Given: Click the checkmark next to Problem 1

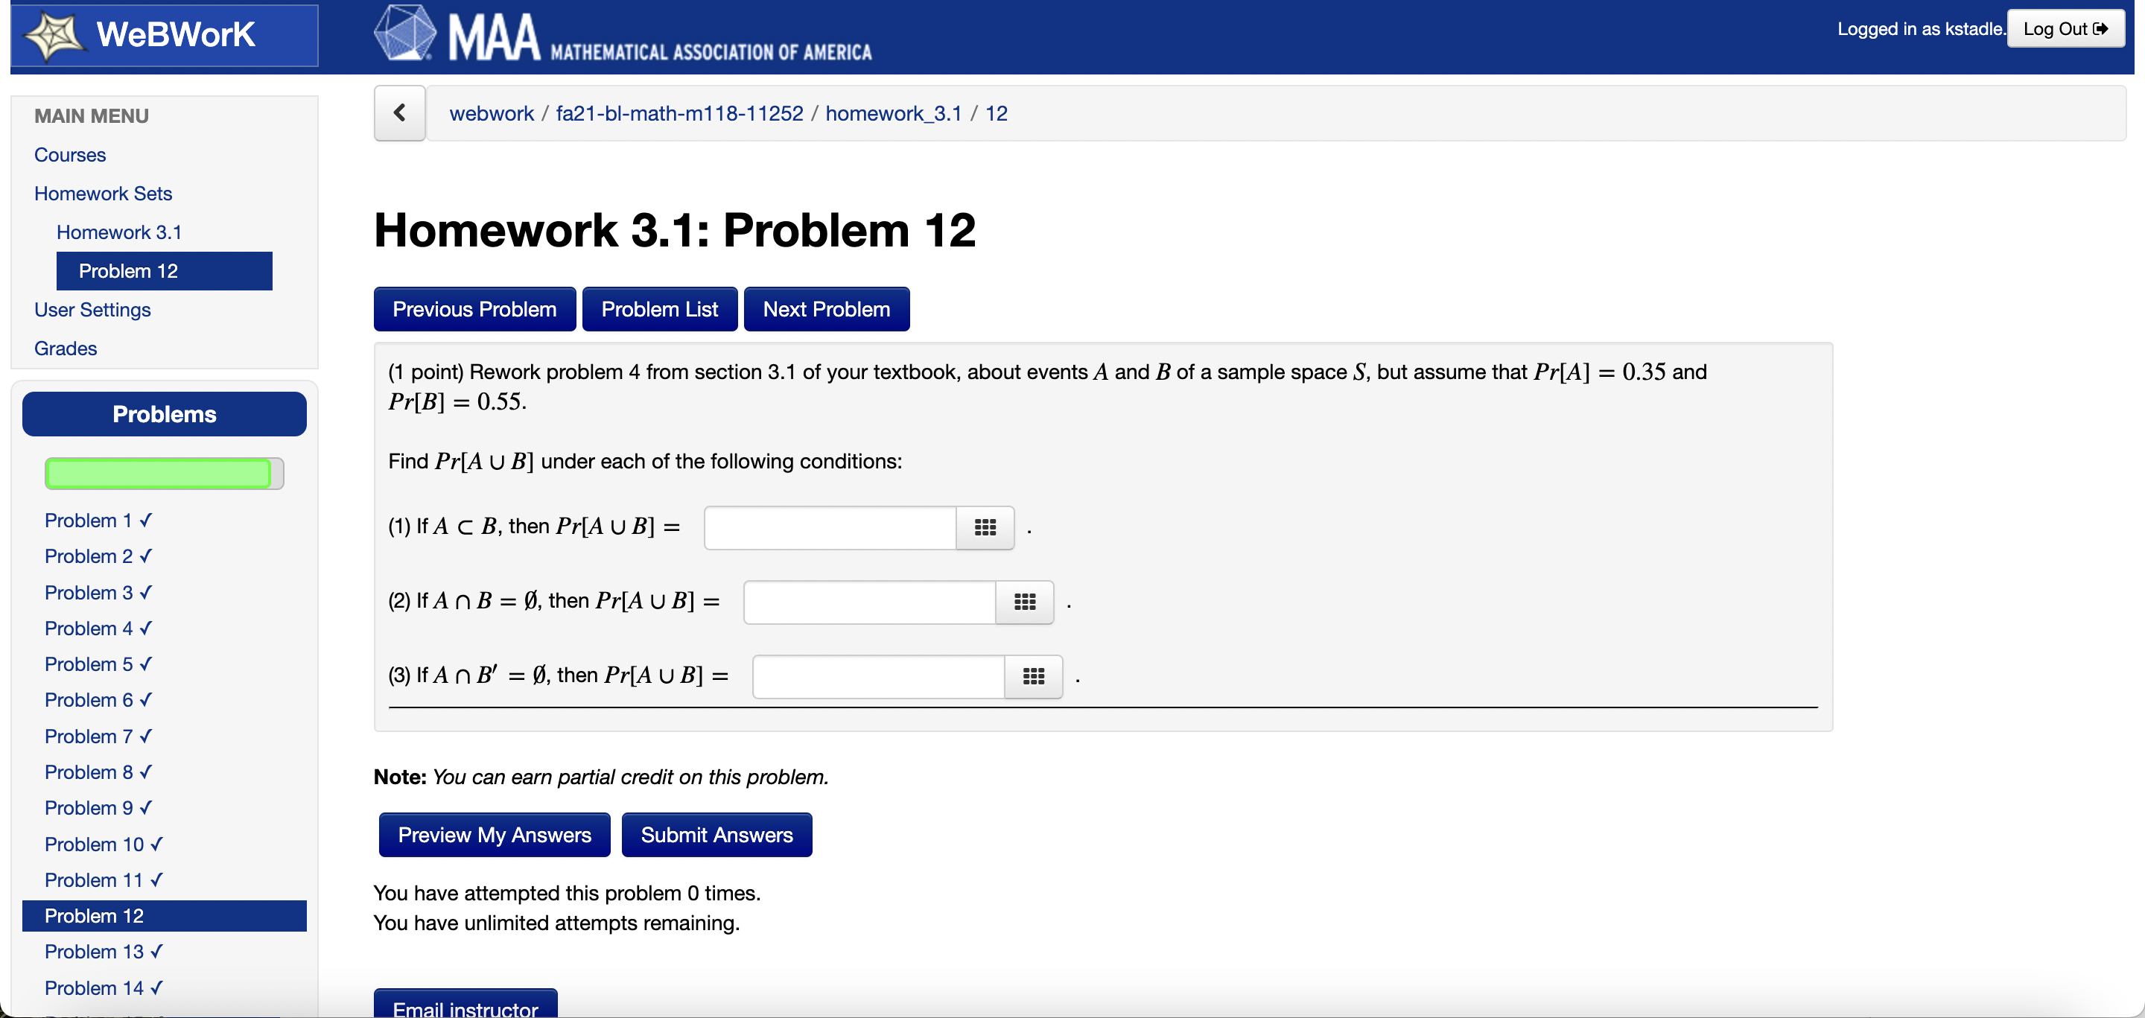Looking at the screenshot, I should [145, 519].
